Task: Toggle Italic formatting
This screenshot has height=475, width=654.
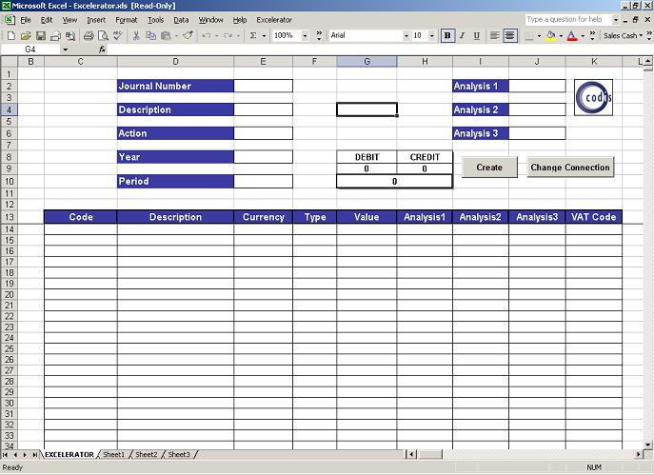Action: click(462, 36)
